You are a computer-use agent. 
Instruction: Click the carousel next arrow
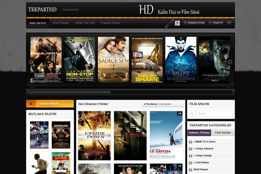pos(230,62)
